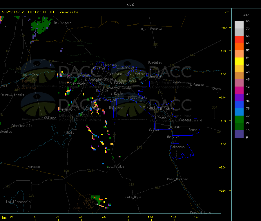Click the Carmensa location label

[x=177, y=147]
